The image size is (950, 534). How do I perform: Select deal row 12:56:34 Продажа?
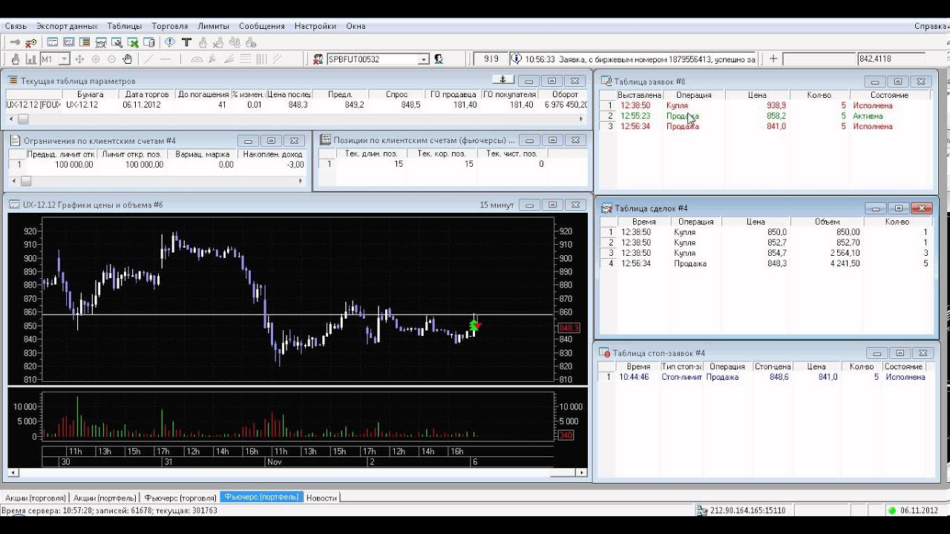pos(764,263)
